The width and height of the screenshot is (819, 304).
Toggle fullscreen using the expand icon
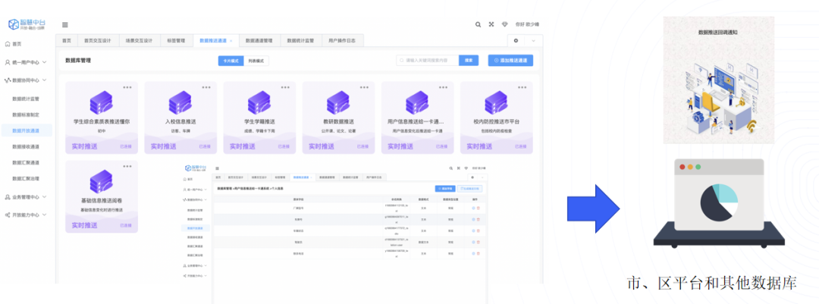point(491,24)
